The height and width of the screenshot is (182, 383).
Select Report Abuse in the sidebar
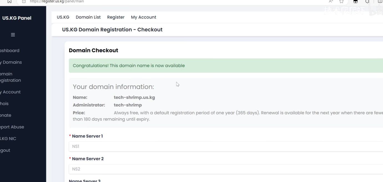pyautogui.click(x=12, y=127)
